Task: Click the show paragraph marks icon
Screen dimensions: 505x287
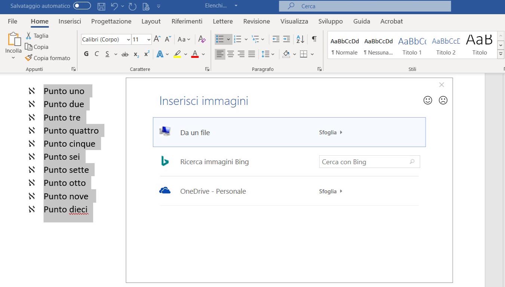Action: coord(314,39)
